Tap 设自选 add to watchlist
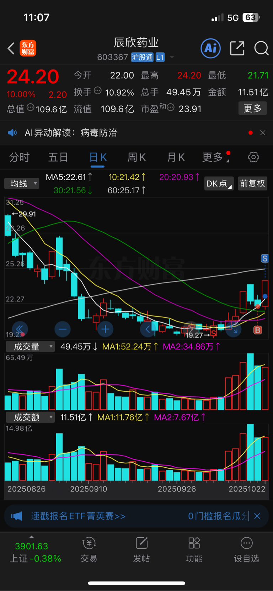Image resolution: width=273 pixels, height=591 pixels. [246, 550]
